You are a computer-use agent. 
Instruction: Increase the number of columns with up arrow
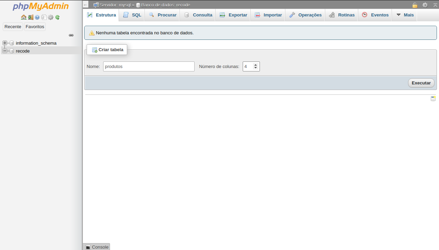255,65
